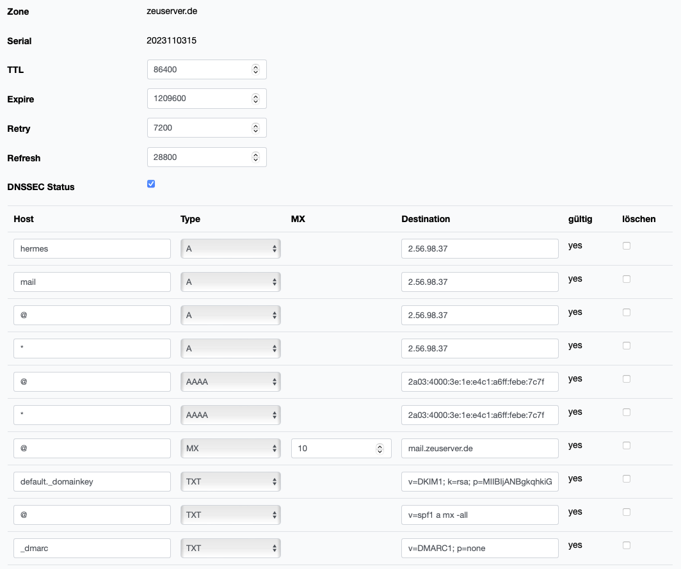The image size is (681, 569).
Task: Click mail.zeuserver.de destination field
Action: pyautogui.click(x=480, y=448)
